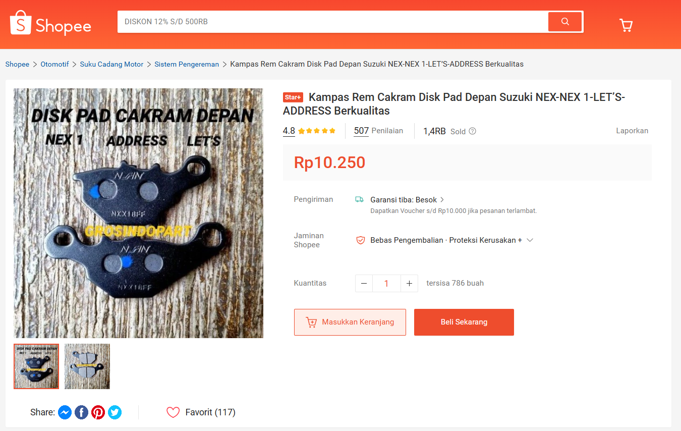The height and width of the screenshot is (431, 681).
Task: Click the search magnifier button
Action: (565, 22)
